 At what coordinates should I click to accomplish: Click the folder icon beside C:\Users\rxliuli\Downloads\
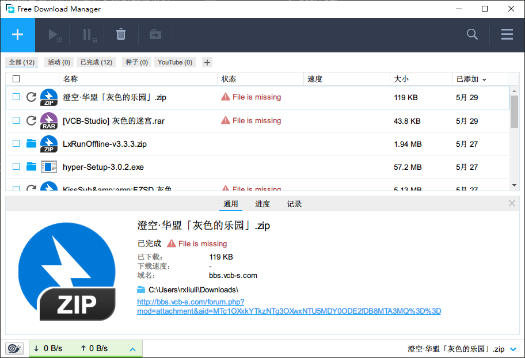(141, 290)
